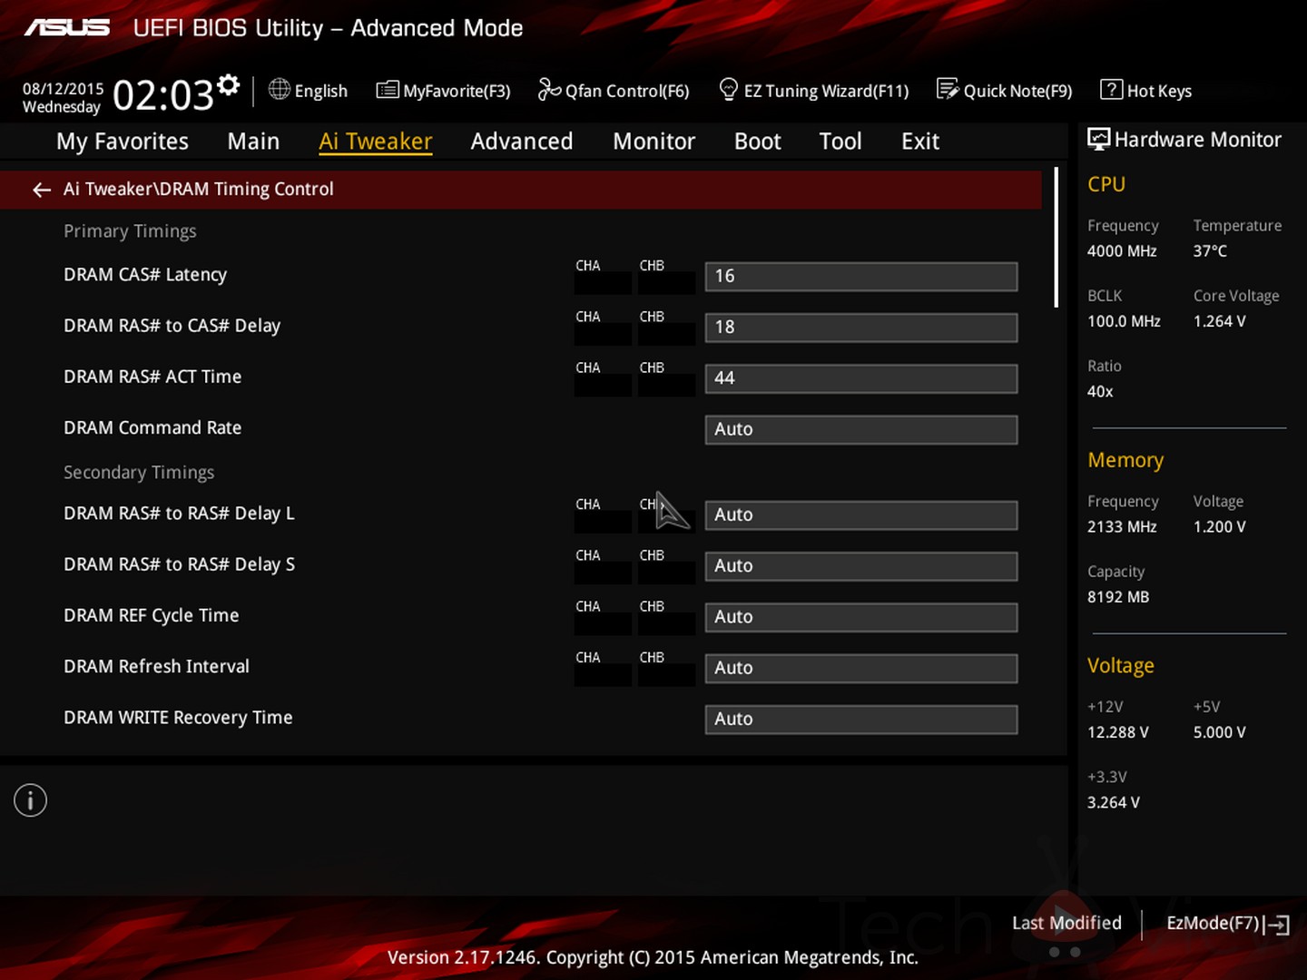Screen dimensions: 1307x980
Task: Click the CPU temperature 37°C value
Action: click(1210, 251)
